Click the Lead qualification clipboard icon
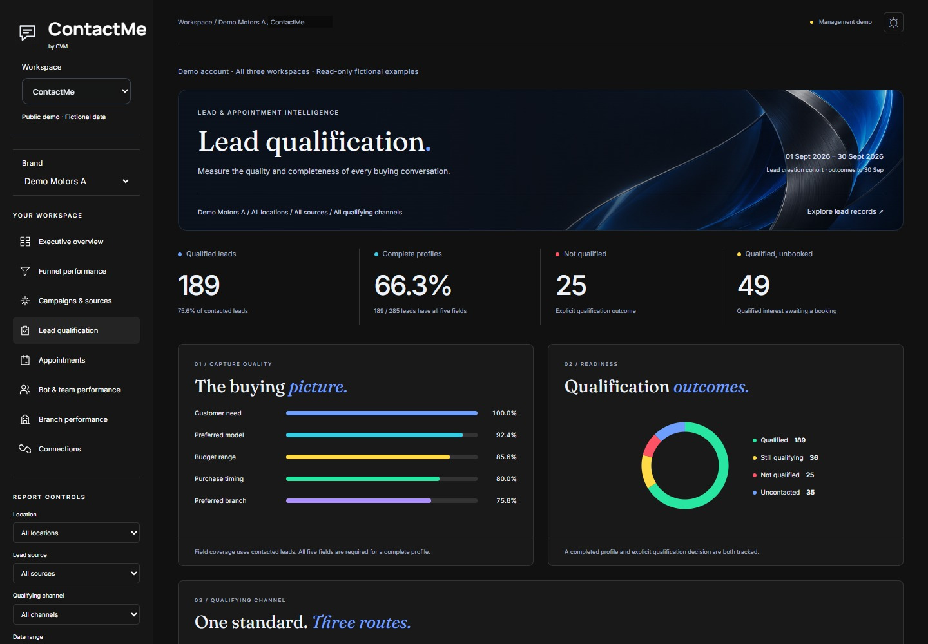Screen dimensions: 928x644 coord(25,330)
